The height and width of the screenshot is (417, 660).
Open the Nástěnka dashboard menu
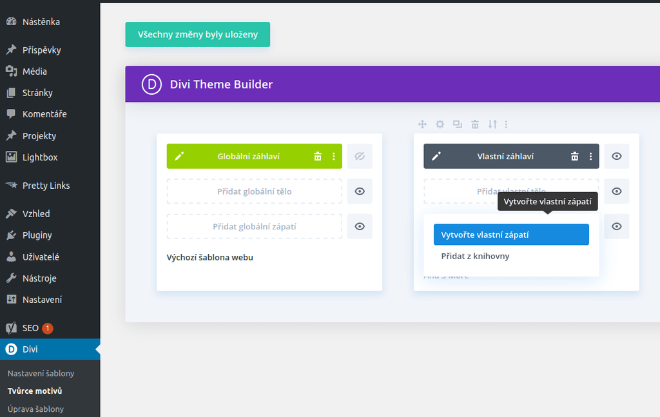(41, 22)
